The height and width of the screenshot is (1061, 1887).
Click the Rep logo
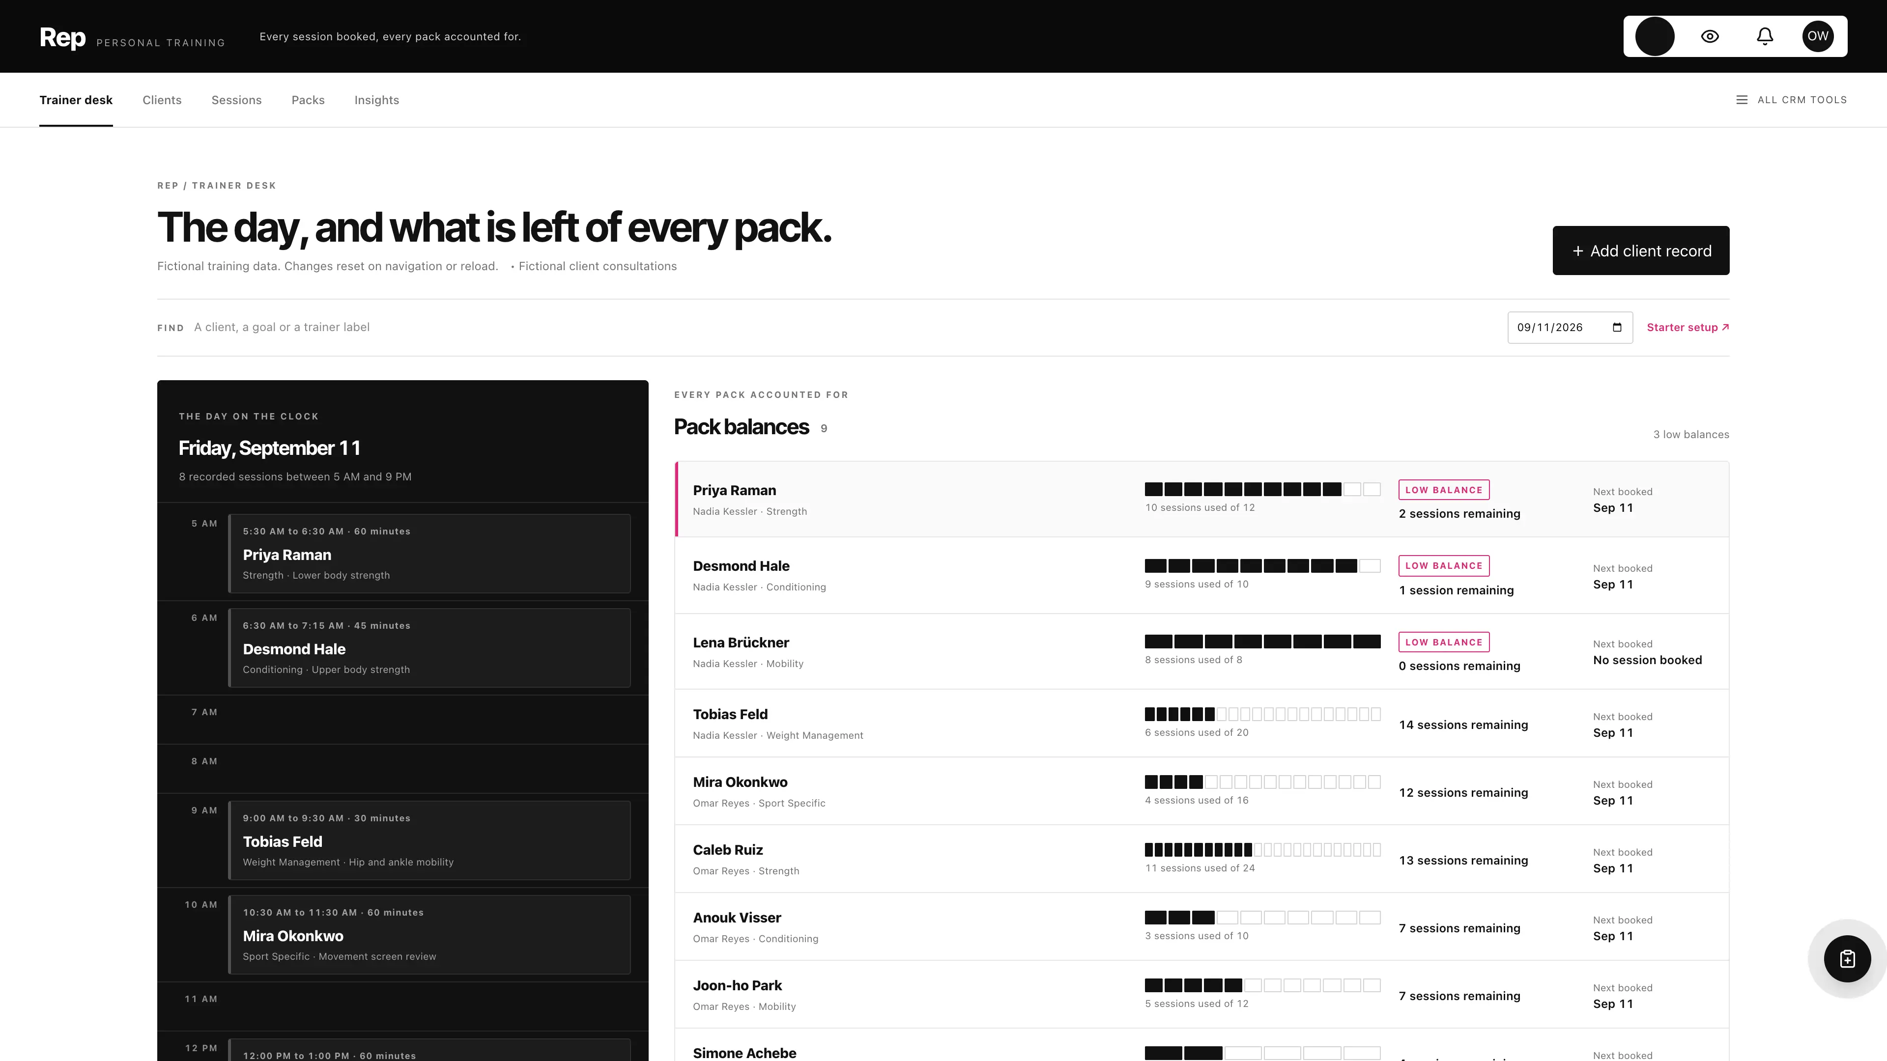(x=62, y=37)
